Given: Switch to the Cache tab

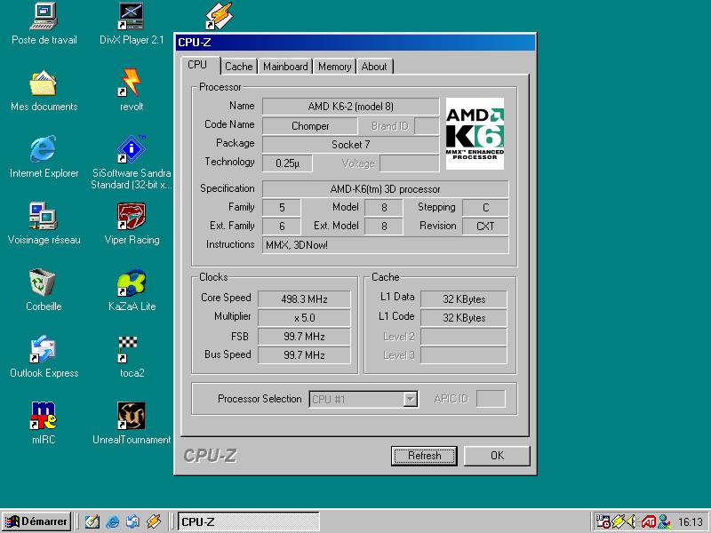Looking at the screenshot, I should pos(239,67).
